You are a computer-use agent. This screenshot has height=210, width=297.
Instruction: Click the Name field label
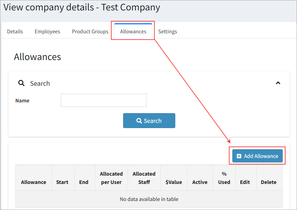pos(22,101)
